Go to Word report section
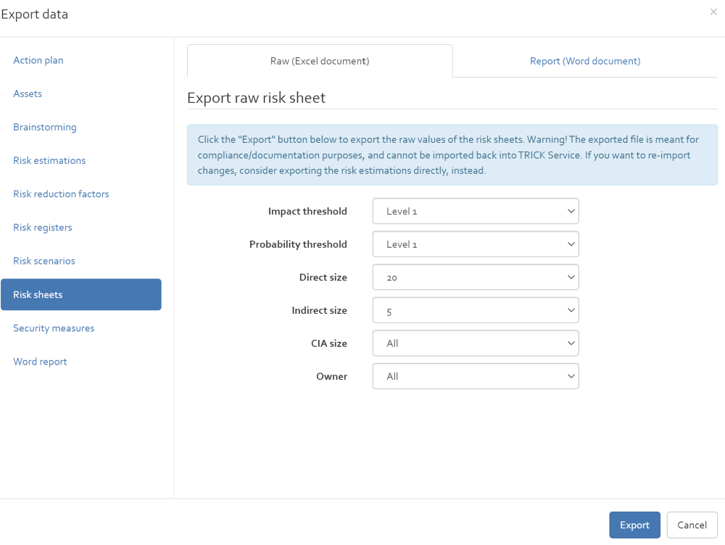This screenshot has height=545, width=725. tap(40, 362)
